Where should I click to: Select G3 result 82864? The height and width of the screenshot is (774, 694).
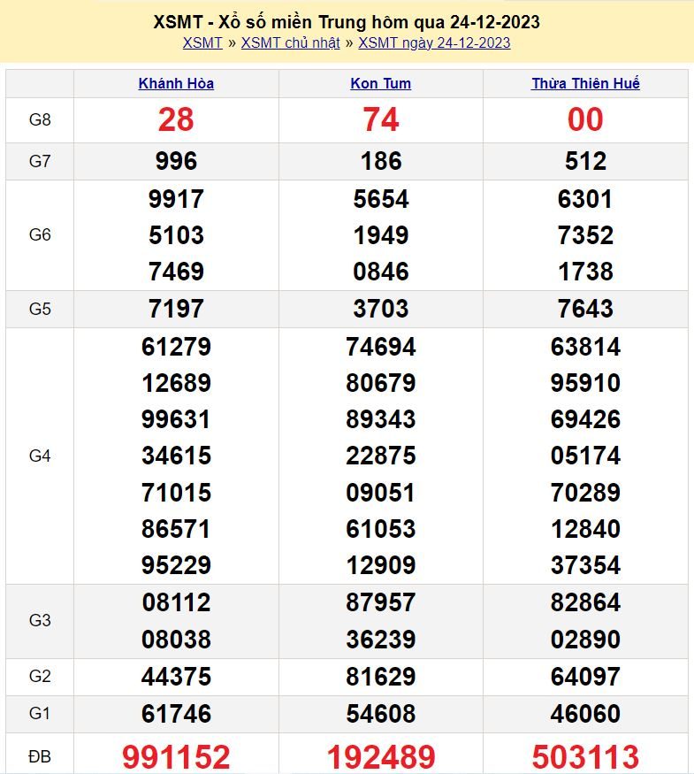click(585, 603)
